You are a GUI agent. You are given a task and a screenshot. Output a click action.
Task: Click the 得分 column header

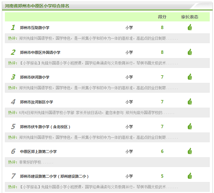(162, 17)
